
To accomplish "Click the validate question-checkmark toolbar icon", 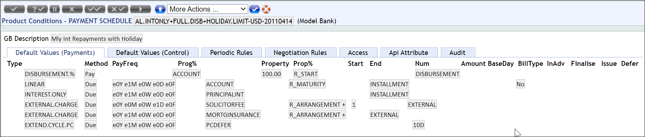I will (37, 9).
